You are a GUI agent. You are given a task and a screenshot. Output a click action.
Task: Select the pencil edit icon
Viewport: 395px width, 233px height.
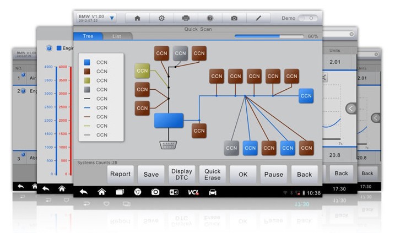258,18
